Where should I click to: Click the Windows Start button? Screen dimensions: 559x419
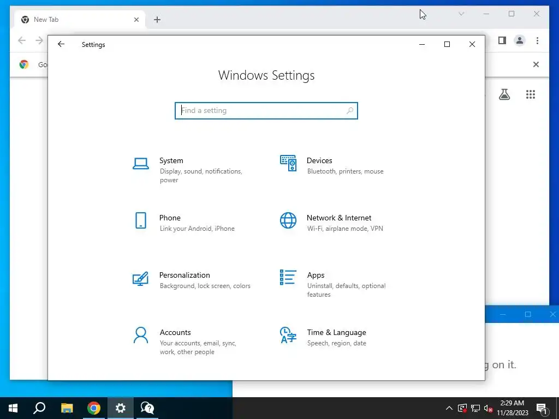tap(13, 408)
